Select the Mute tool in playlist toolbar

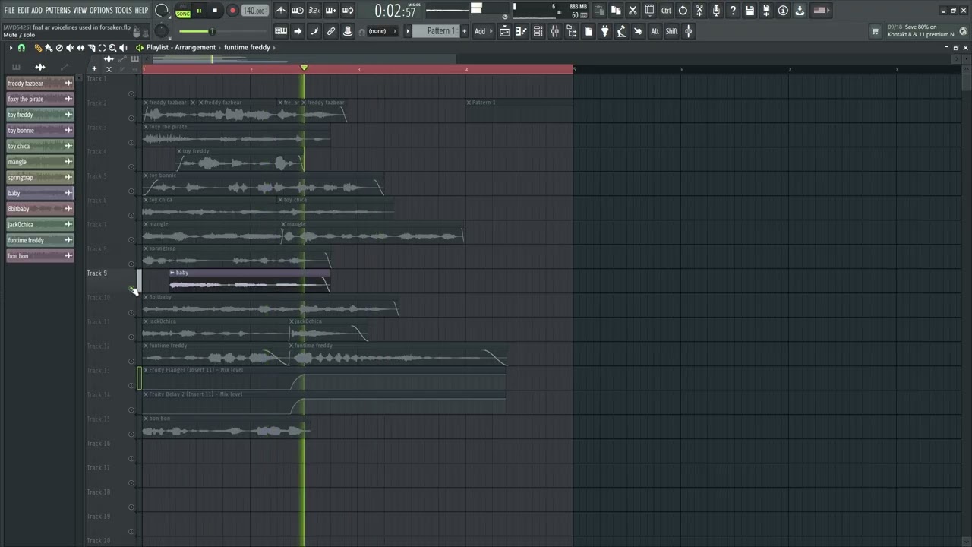(70, 48)
